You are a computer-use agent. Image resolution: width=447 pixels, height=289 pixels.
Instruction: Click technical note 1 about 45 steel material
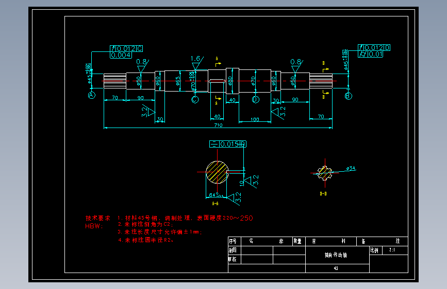(185, 218)
